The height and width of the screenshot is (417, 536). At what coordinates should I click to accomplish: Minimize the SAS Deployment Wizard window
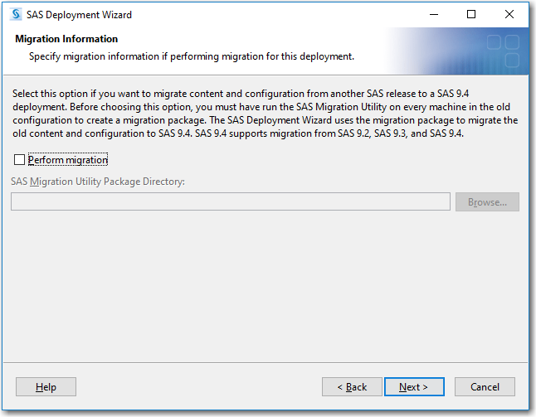coord(433,15)
